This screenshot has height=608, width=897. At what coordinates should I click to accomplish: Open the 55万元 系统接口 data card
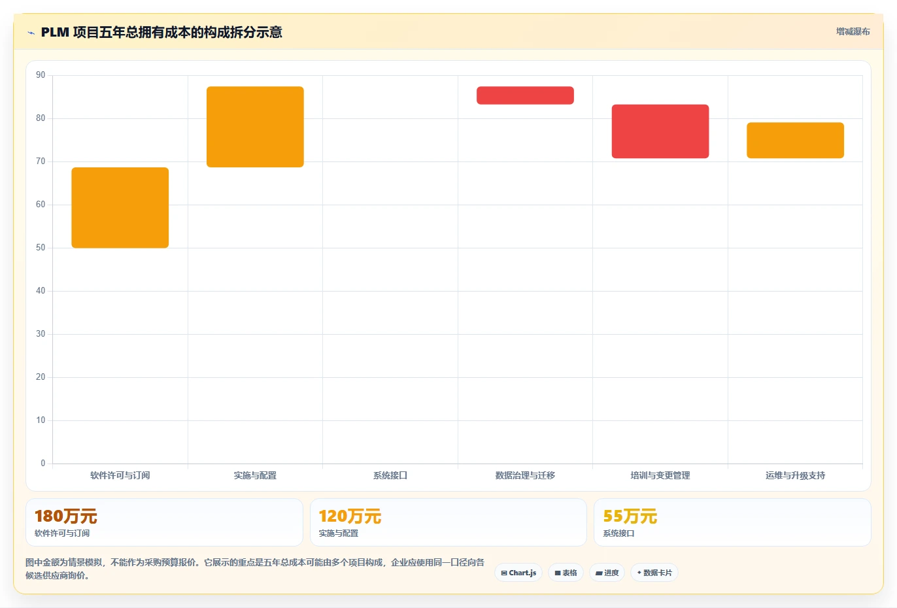click(x=732, y=522)
